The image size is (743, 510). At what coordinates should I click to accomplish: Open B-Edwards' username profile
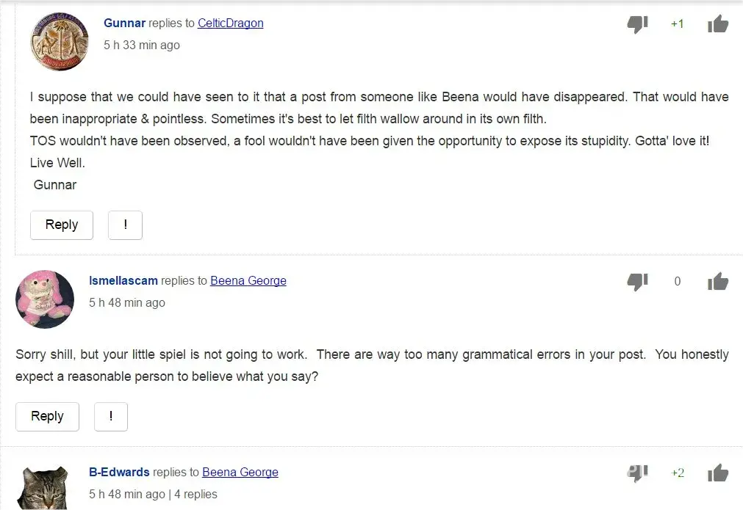click(119, 472)
